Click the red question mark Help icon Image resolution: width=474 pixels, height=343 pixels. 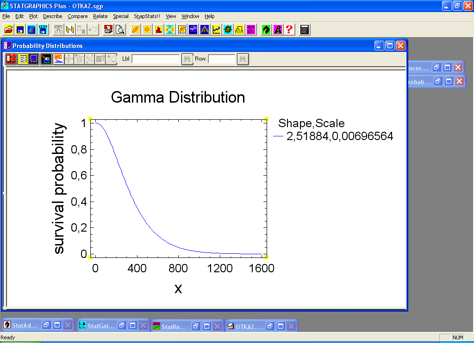289,30
